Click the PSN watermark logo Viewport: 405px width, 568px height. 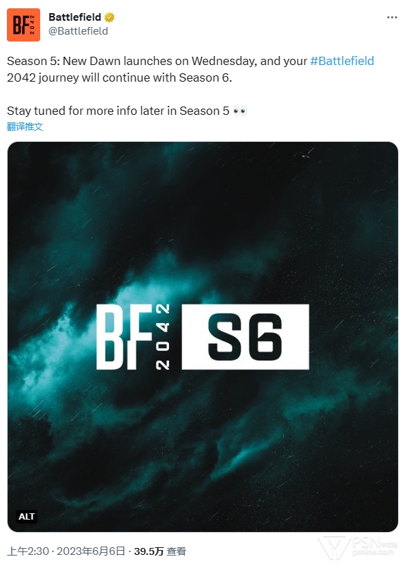click(357, 547)
